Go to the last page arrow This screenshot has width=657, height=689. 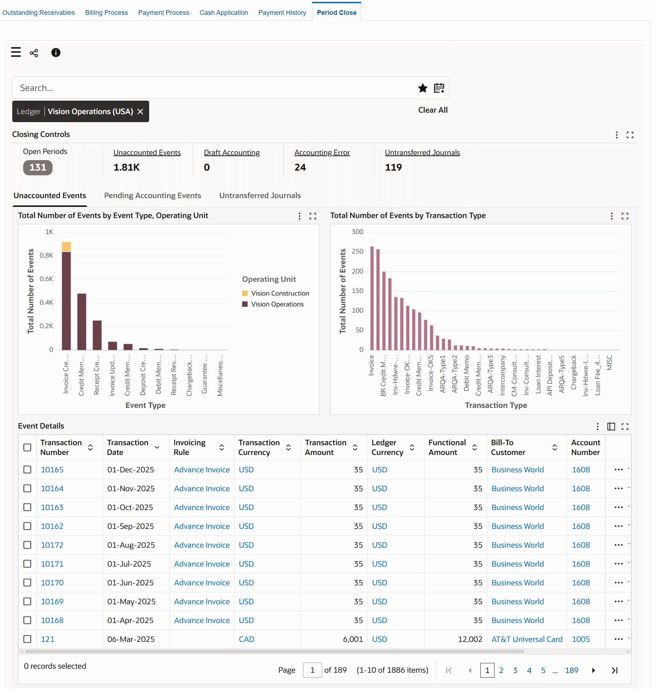614,671
